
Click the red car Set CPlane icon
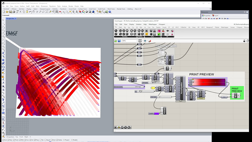point(60,12)
